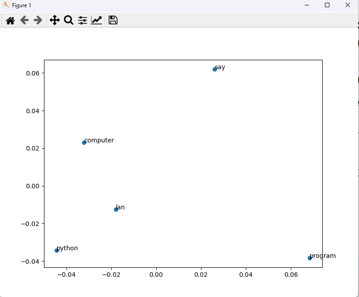Click the x-axis tick label 0.00
This screenshot has width=359, height=297.
pyautogui.click(x=156, y=275)
